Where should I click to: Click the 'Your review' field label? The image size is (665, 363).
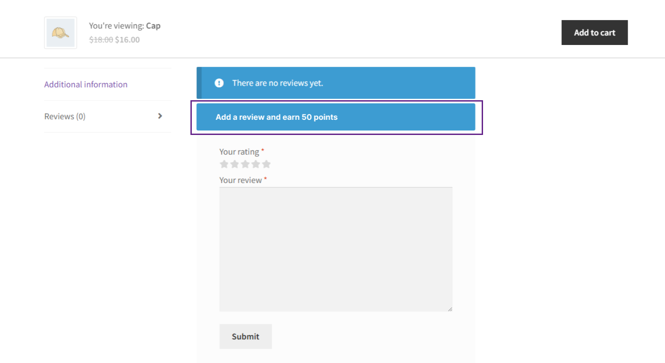point(240,180)
